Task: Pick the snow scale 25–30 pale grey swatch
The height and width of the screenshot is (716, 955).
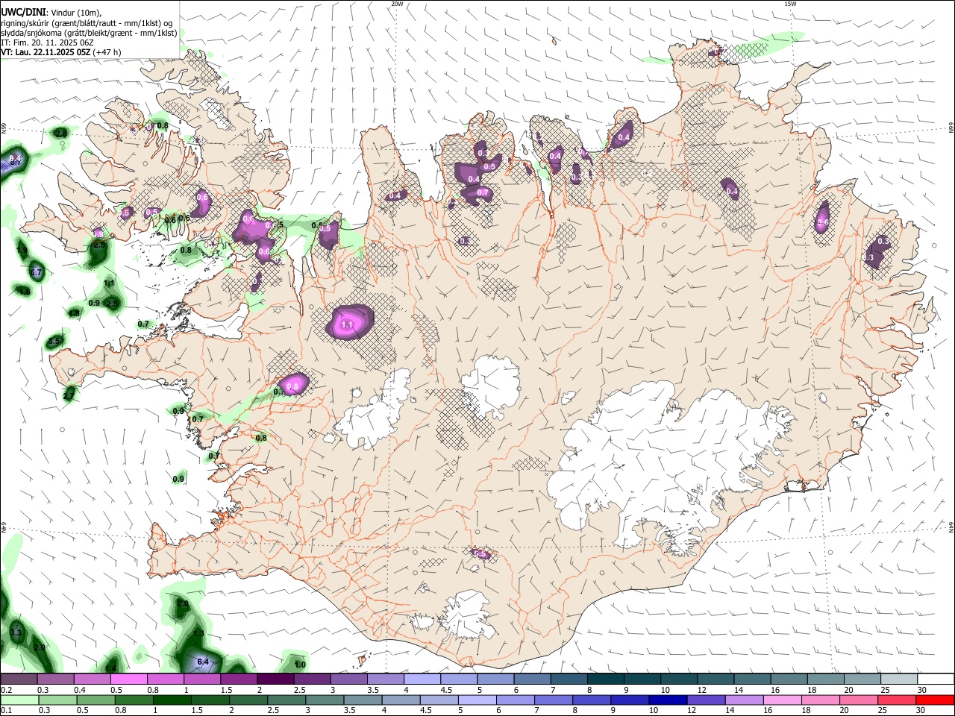Action: 900,679
